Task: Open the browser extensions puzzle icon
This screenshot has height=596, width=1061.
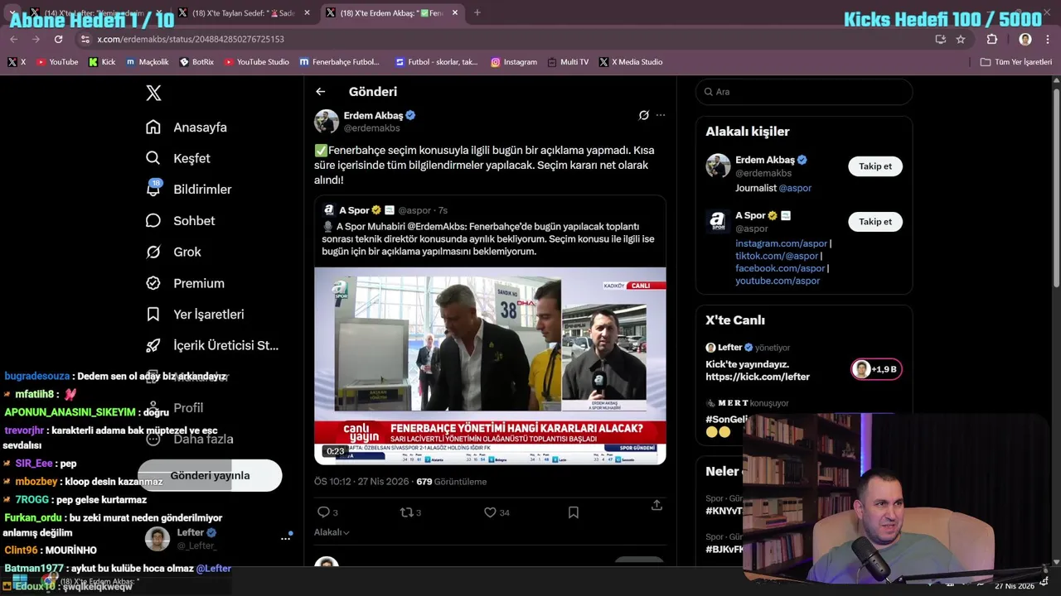Action: tap(992, 39)
